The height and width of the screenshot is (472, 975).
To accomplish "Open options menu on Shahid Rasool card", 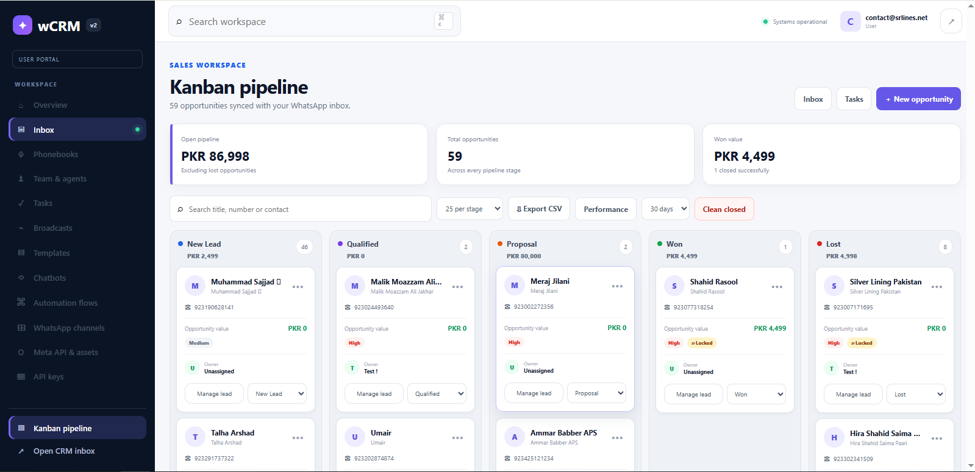I will pyautogui.click(x=777, y=287).
